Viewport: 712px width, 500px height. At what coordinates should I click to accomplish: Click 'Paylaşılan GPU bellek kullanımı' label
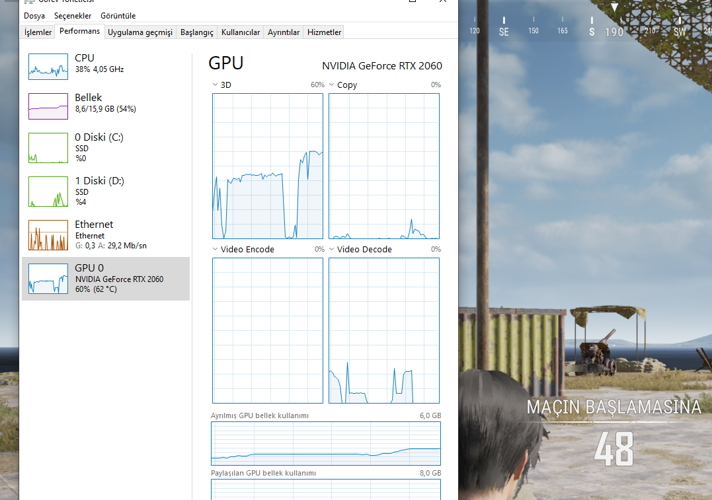point(263,473)
